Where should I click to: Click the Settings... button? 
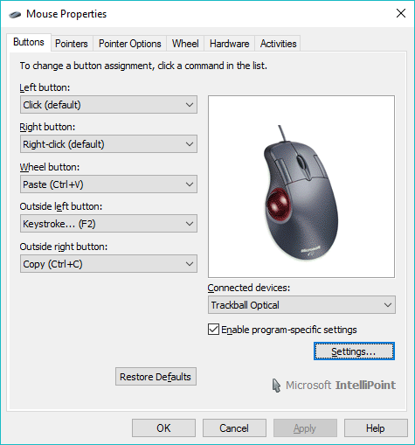click(x=354, y=351)
